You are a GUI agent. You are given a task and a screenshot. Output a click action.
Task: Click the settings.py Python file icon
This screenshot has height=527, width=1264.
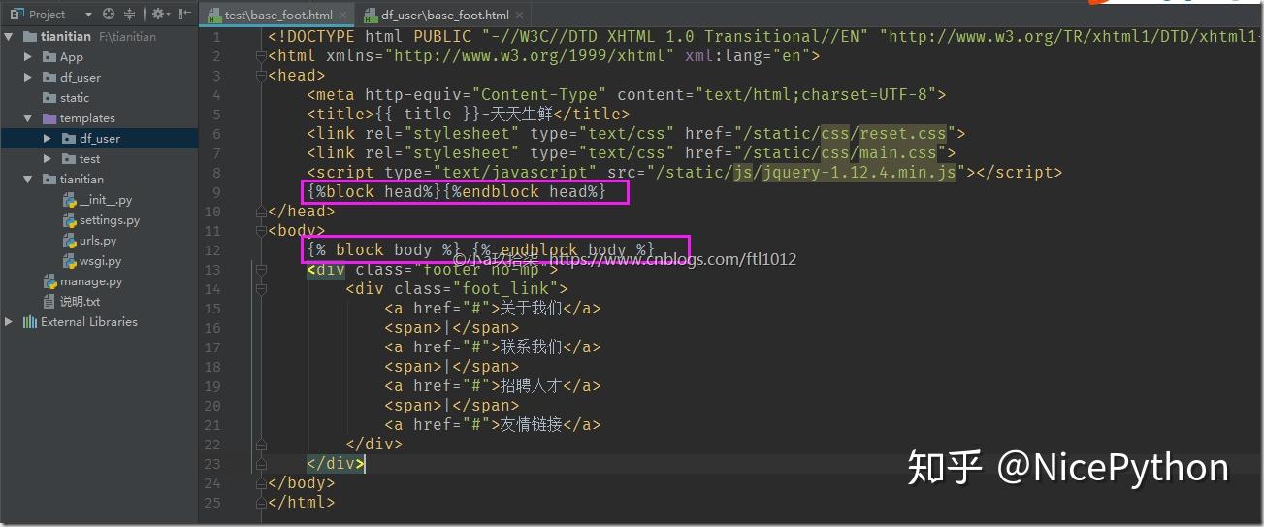point(69,220)
